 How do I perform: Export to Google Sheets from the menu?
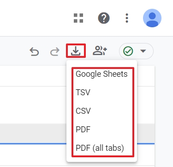(x=101, y=74)
